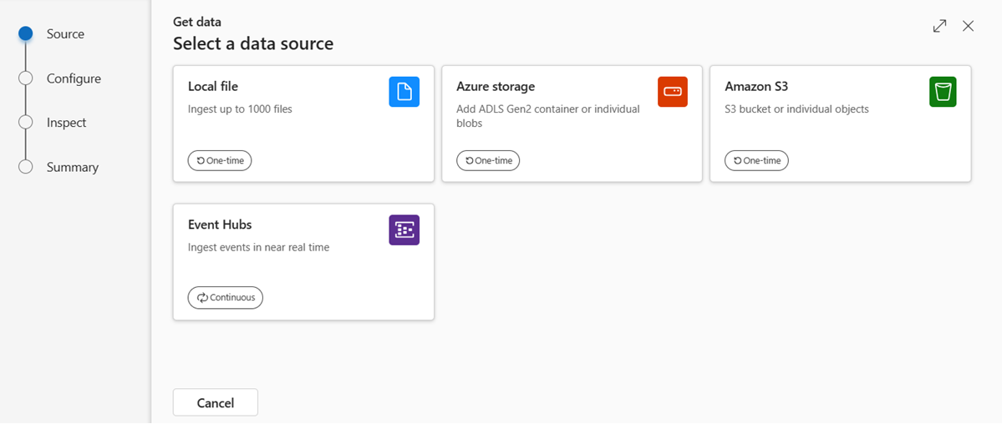
Task: Select the Inspect step circle
Action: point(26,123)
